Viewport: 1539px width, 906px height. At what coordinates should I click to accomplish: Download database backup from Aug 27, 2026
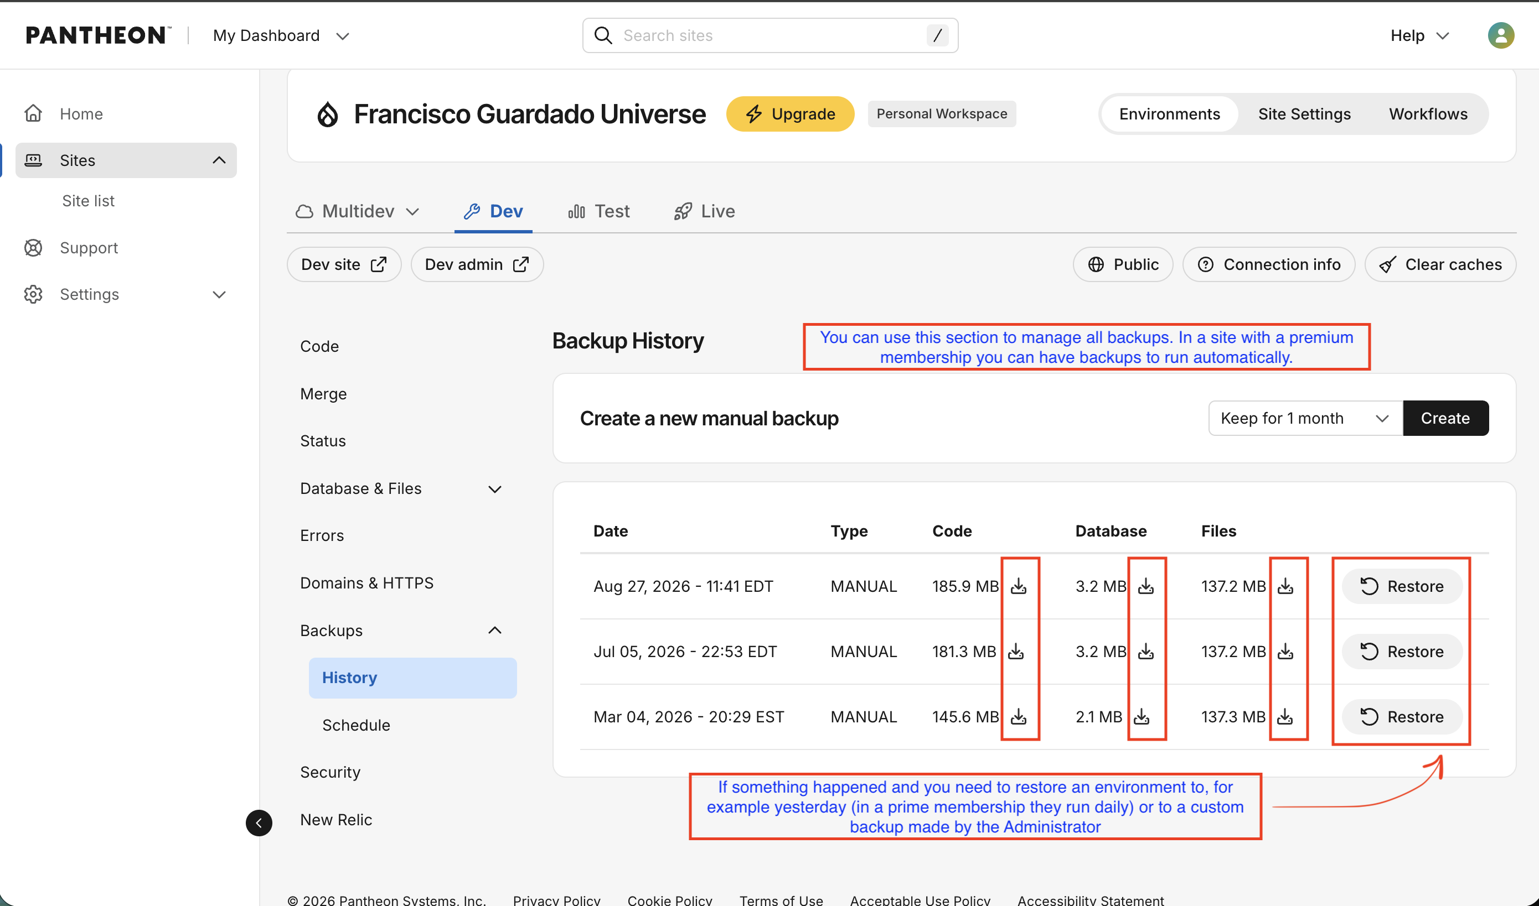point(1145,586)
